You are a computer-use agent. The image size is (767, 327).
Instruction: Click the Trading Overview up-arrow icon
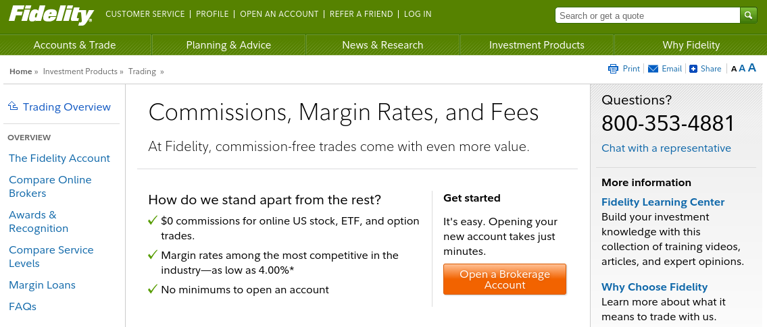coord(14,105)
